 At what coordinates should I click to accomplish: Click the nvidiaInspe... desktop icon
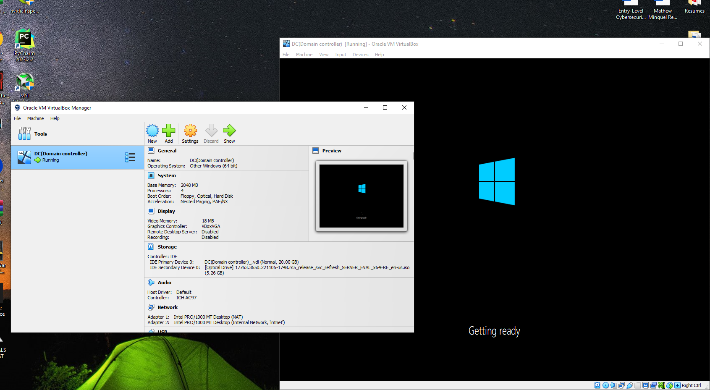pyautogui.click(x=24, y=8)
